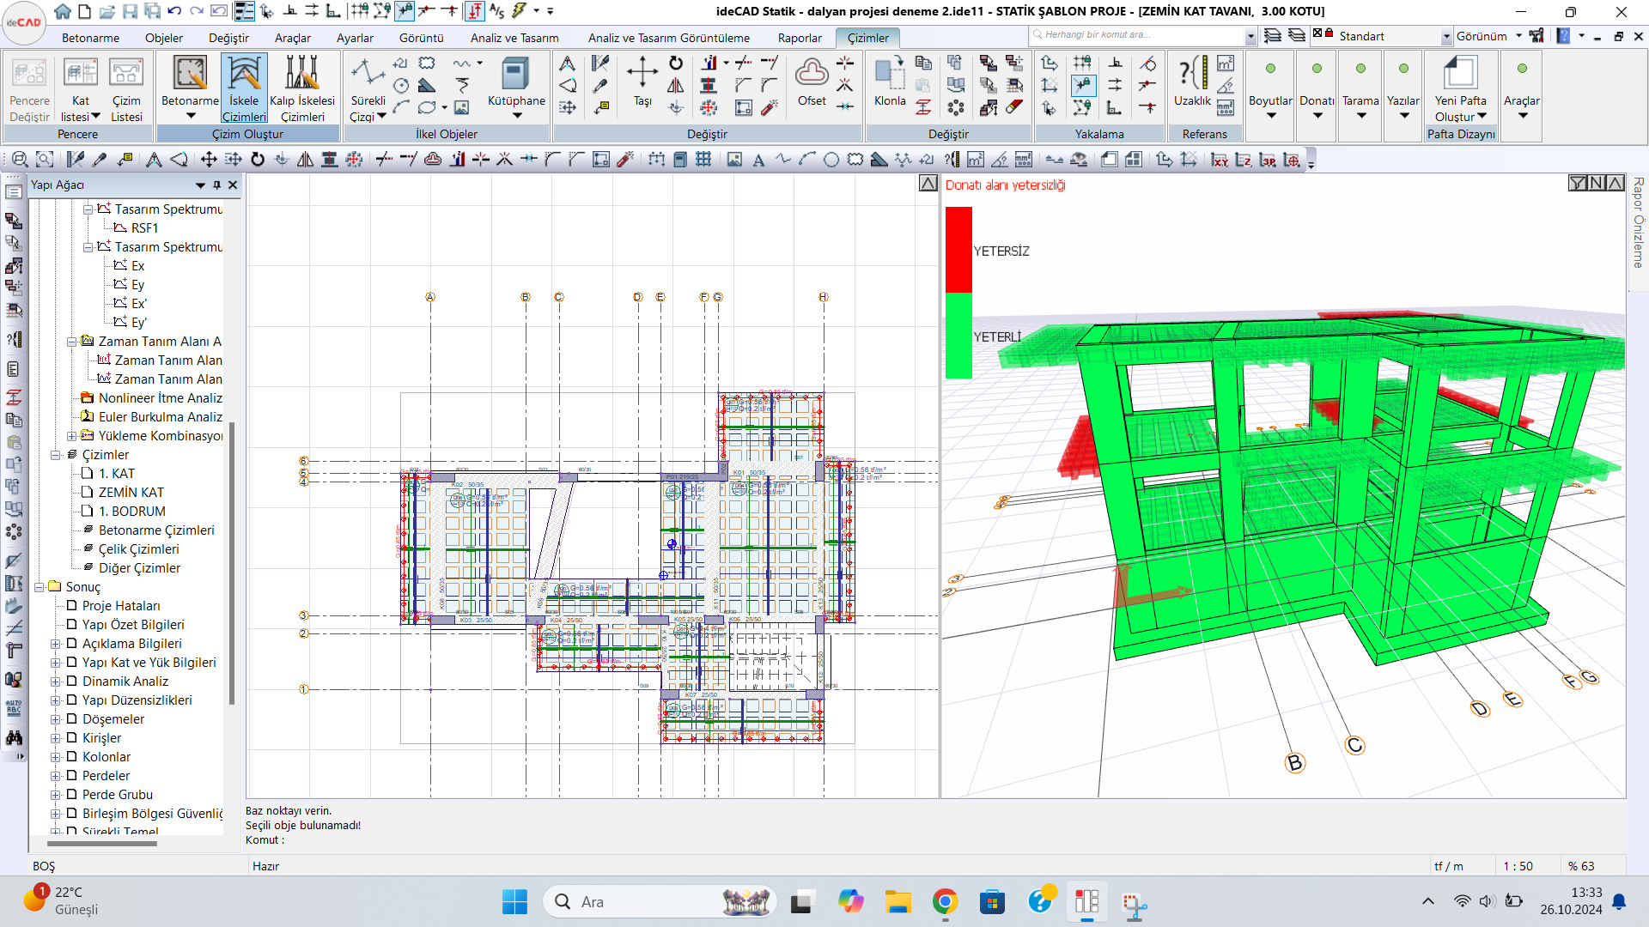Viewport: 1649px width, 927px height.
Task: Click the command search input field
Action: (1142, 35)
